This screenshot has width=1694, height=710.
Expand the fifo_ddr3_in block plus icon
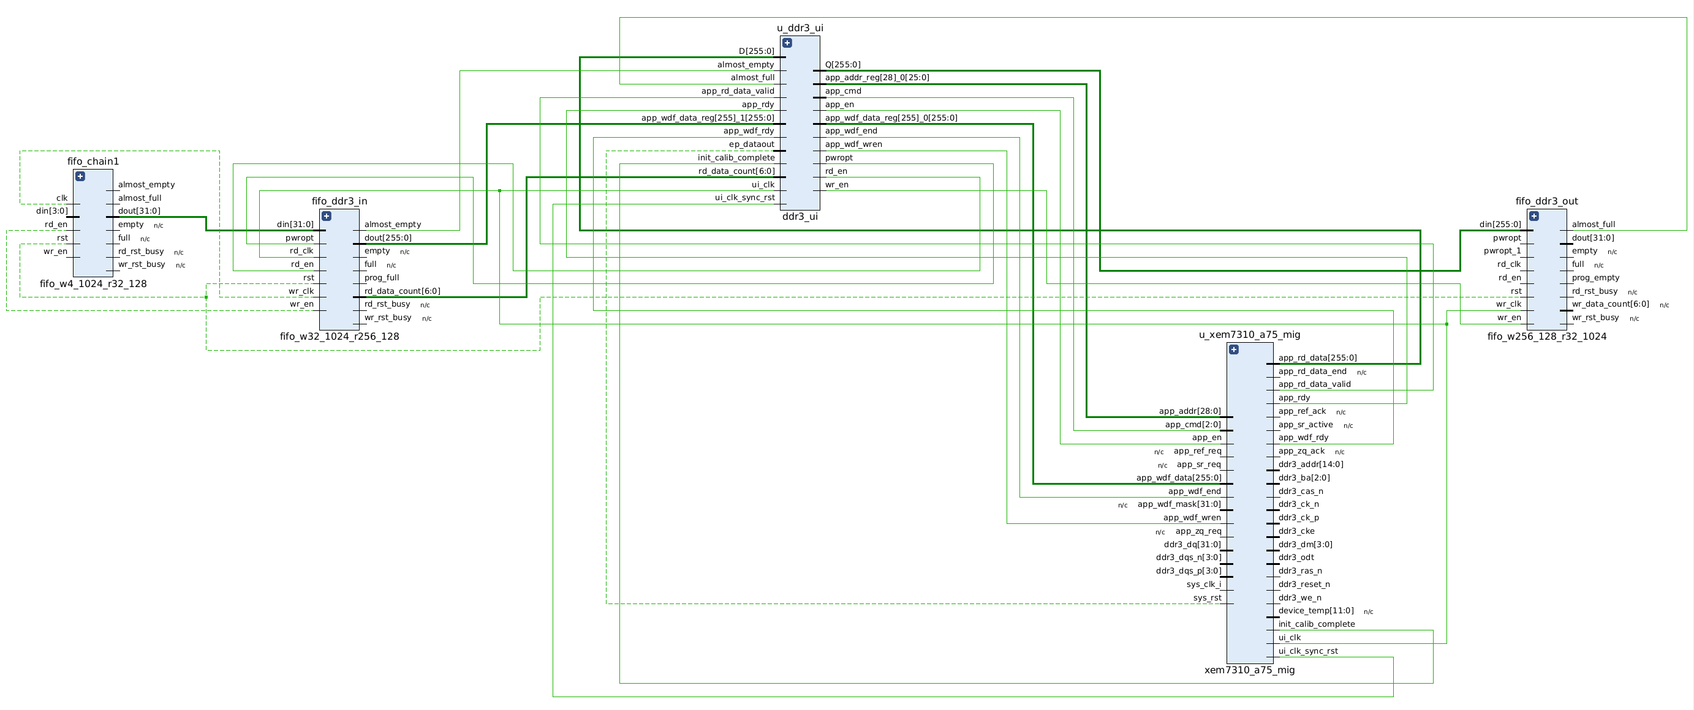pyautogui.click(x=326, y=216)
